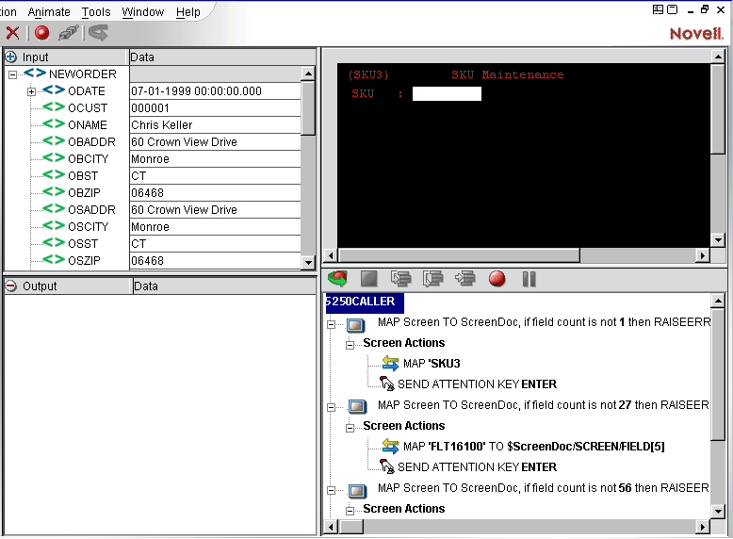Click the map arrows icon beside MAP 'FLT16100'
This screenshot has height=539, width=733.
pos(390,446)
